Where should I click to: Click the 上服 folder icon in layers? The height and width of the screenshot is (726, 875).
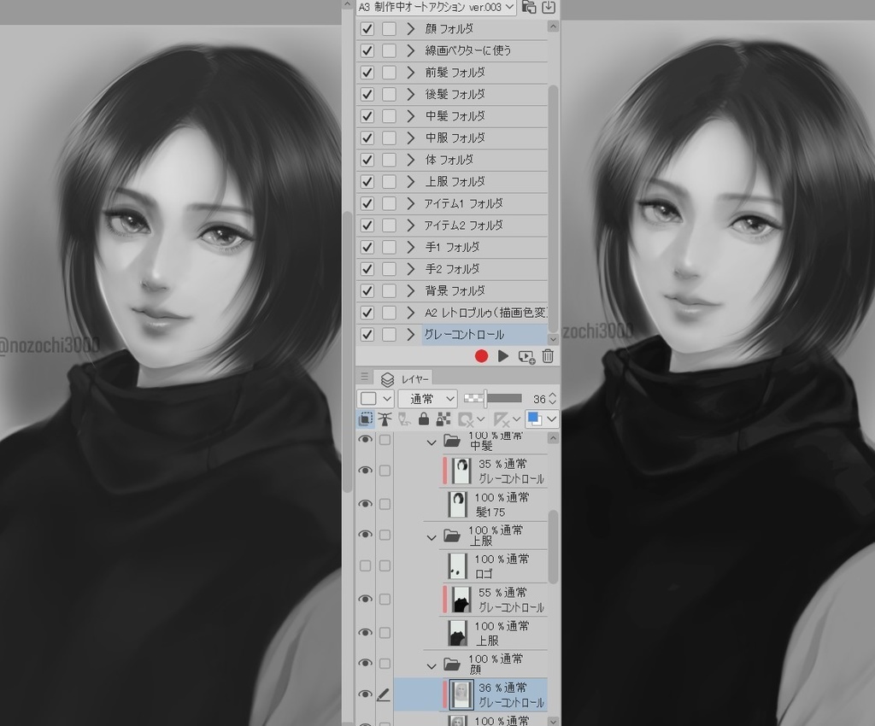pos(452,536)
